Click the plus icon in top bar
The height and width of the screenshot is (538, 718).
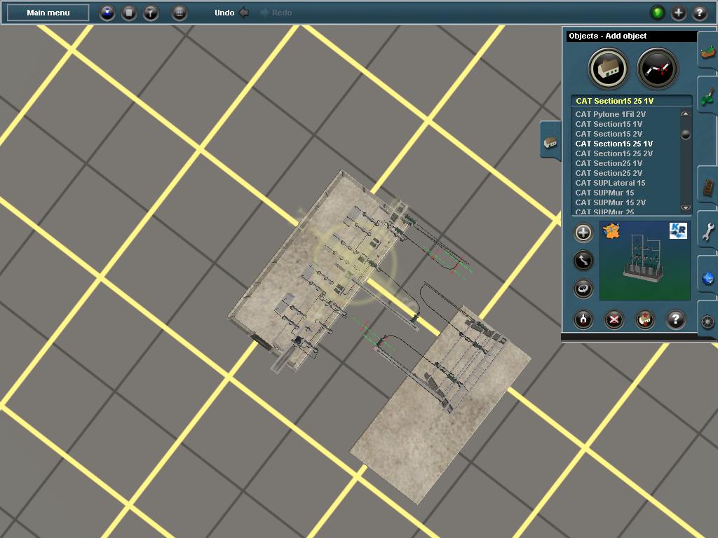pyautogui.click(x=679, y=13)
